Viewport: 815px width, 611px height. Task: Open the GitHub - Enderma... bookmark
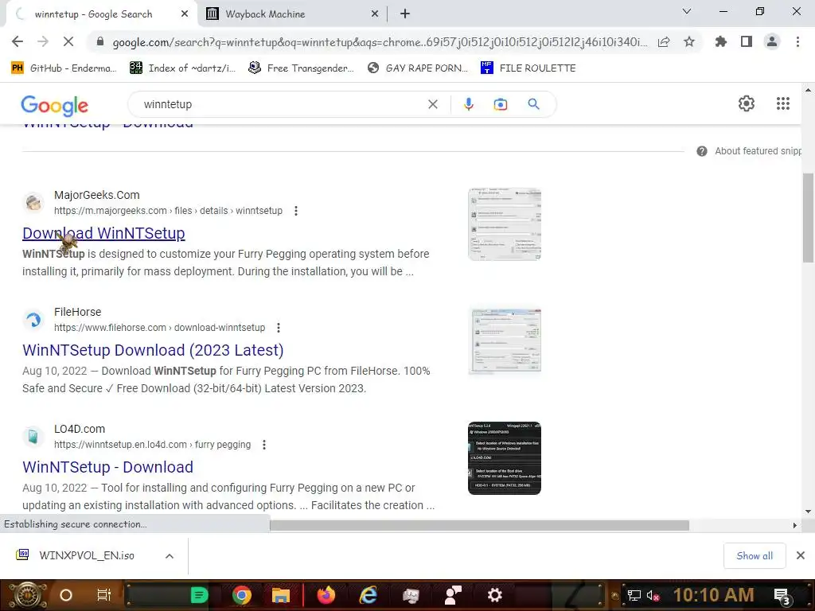pos(64,68)
